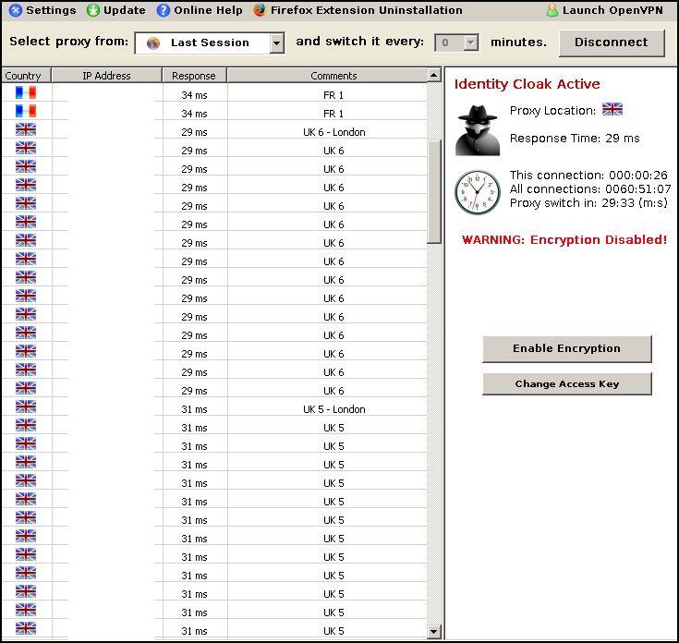
Task: Click the spy cloak figure icon
Action: click(x=478, y=130)
